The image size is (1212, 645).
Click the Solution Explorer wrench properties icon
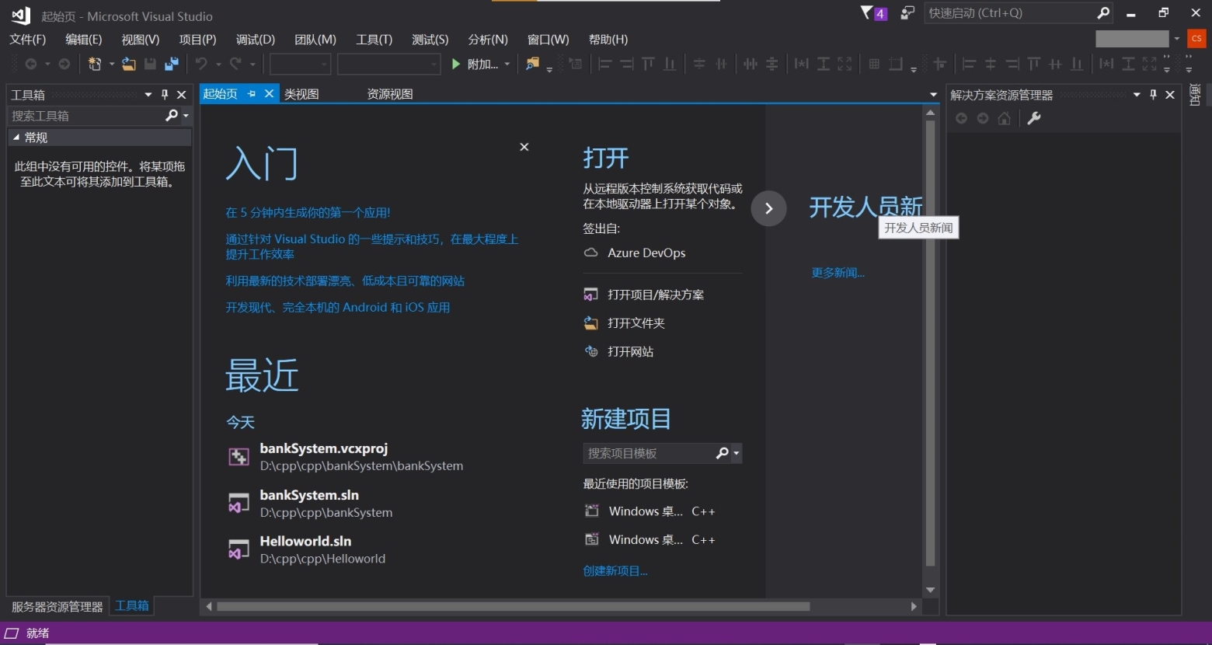[x=1034, y=118]
